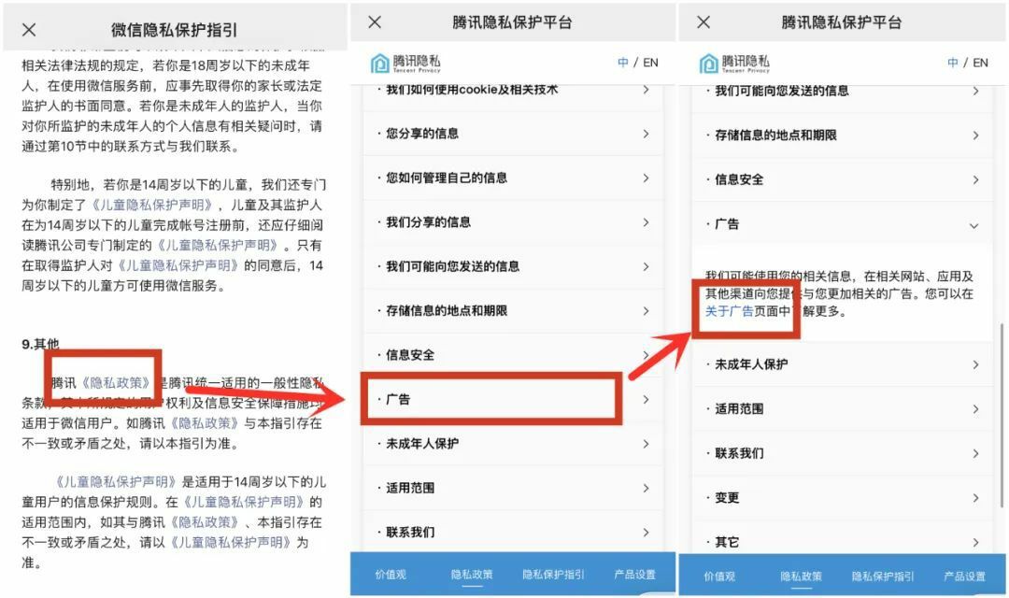Expand 适用范围 chevron in middle panel
The image size is (1009, 598).
(x=646, y=489)
